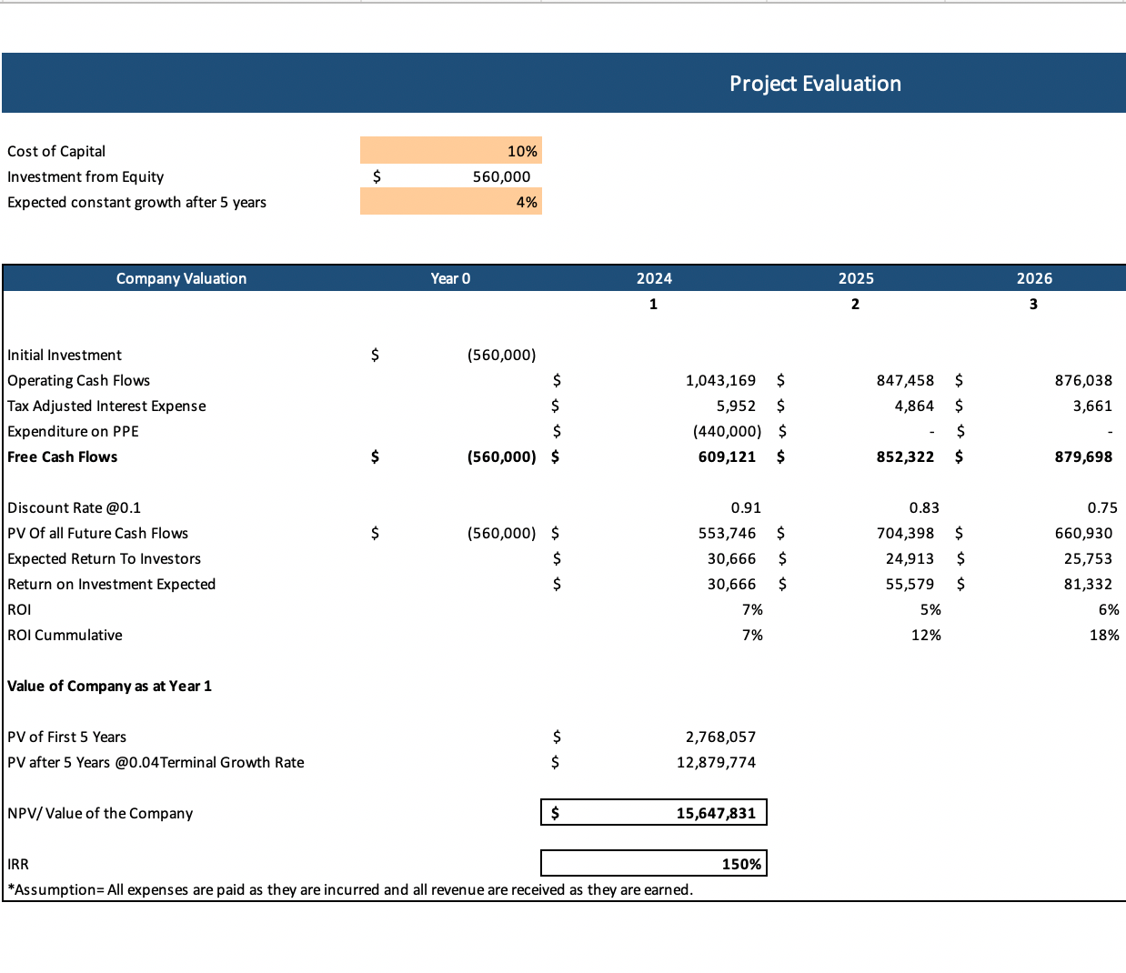
Task: Select the 2024 column header
Action: point(654,278)
